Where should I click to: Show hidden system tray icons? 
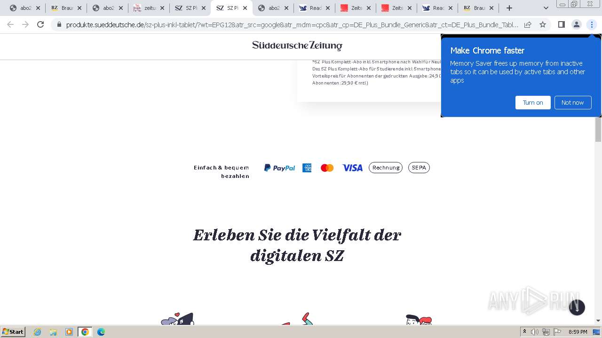click(524, 332)
